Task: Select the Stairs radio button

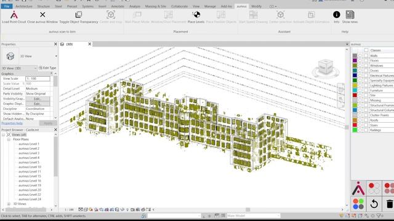Action: [x=360, y=125]
